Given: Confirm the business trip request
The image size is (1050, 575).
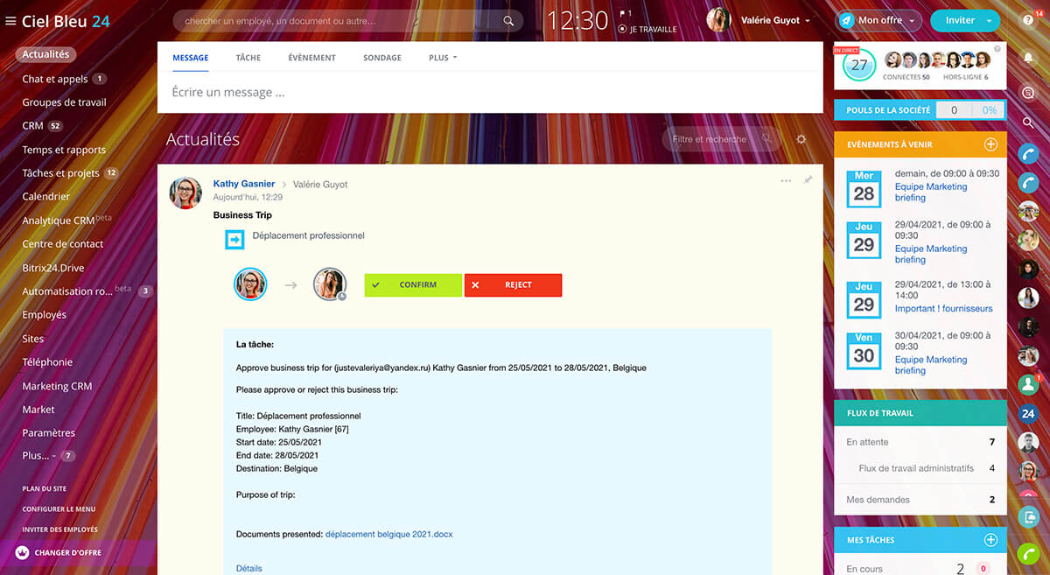Looking at the screenshot, I should [x=413, y=285].
